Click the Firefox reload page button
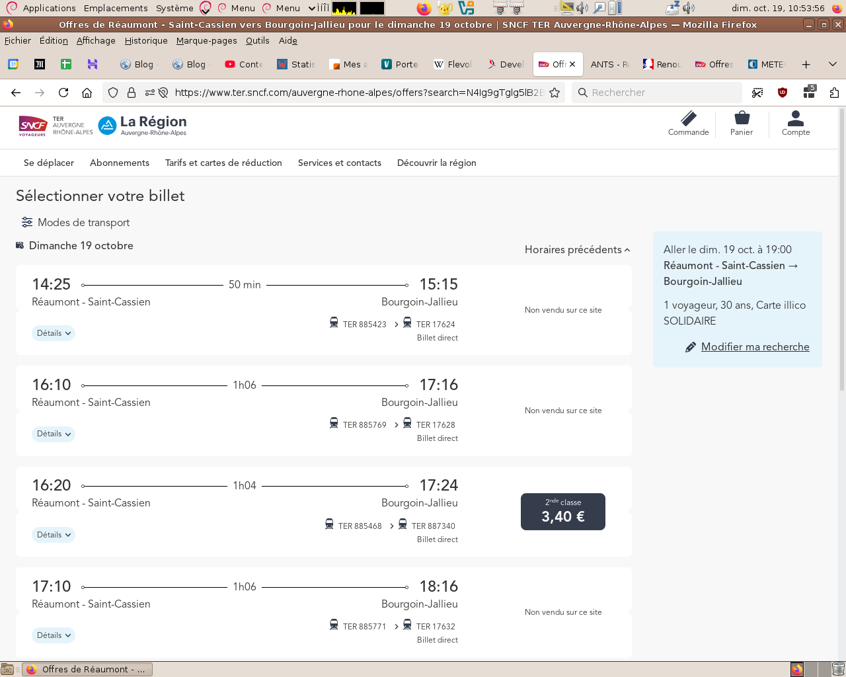Screen dimensions: 846x677 coord(63,93)
